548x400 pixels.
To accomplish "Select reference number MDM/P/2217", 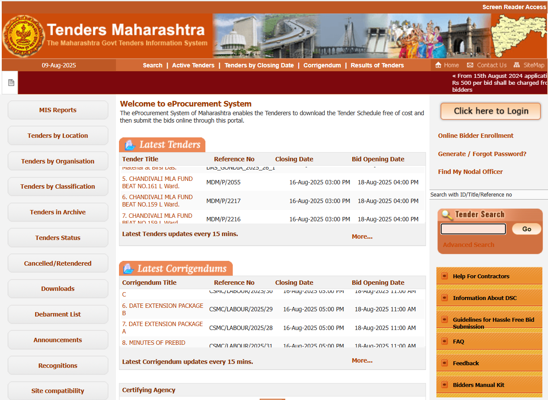I will pos(223,201).
